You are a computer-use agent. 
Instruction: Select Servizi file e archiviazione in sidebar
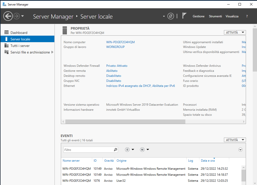click(28, 52)
